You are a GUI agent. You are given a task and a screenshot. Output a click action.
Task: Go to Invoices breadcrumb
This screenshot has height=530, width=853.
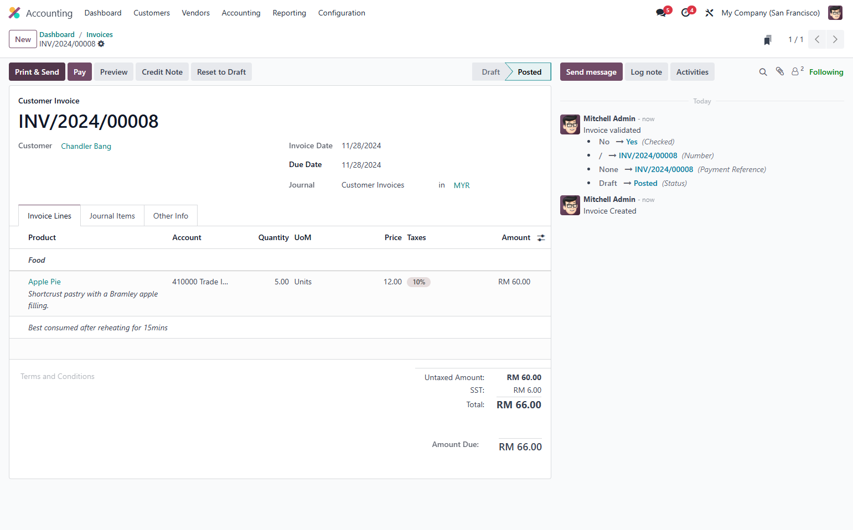pos(100,34)
